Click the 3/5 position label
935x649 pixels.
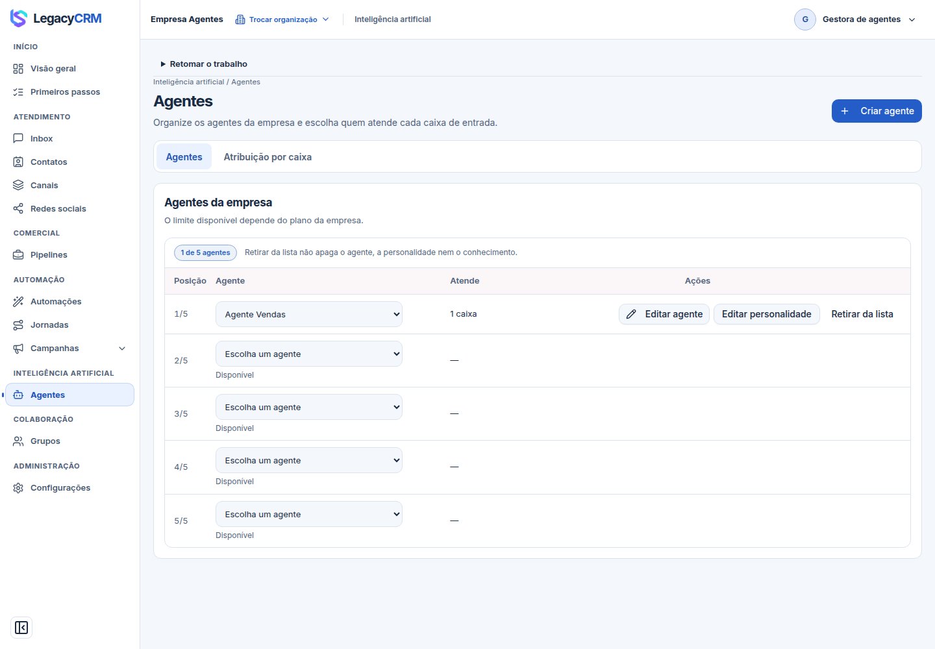pyautogui.click(x=181, y=414)
